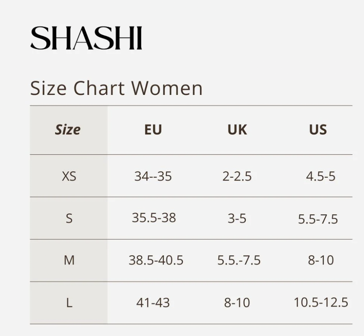
Task: Click the EU column header
Action: [153, 130]
